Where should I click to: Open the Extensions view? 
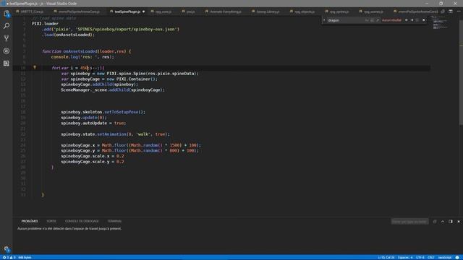click(7, 64)
